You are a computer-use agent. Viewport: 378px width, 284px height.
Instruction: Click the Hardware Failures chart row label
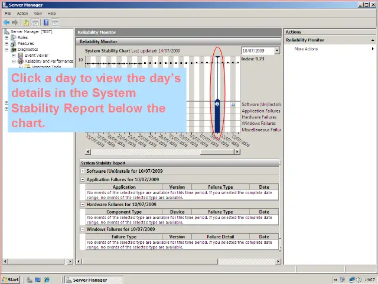(x=259, y=117)
